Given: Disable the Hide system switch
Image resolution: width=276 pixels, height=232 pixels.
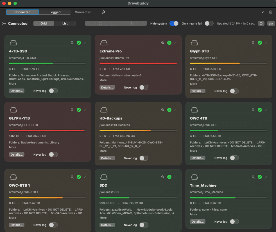Looking at the screenshot, I should pos(174,24).
